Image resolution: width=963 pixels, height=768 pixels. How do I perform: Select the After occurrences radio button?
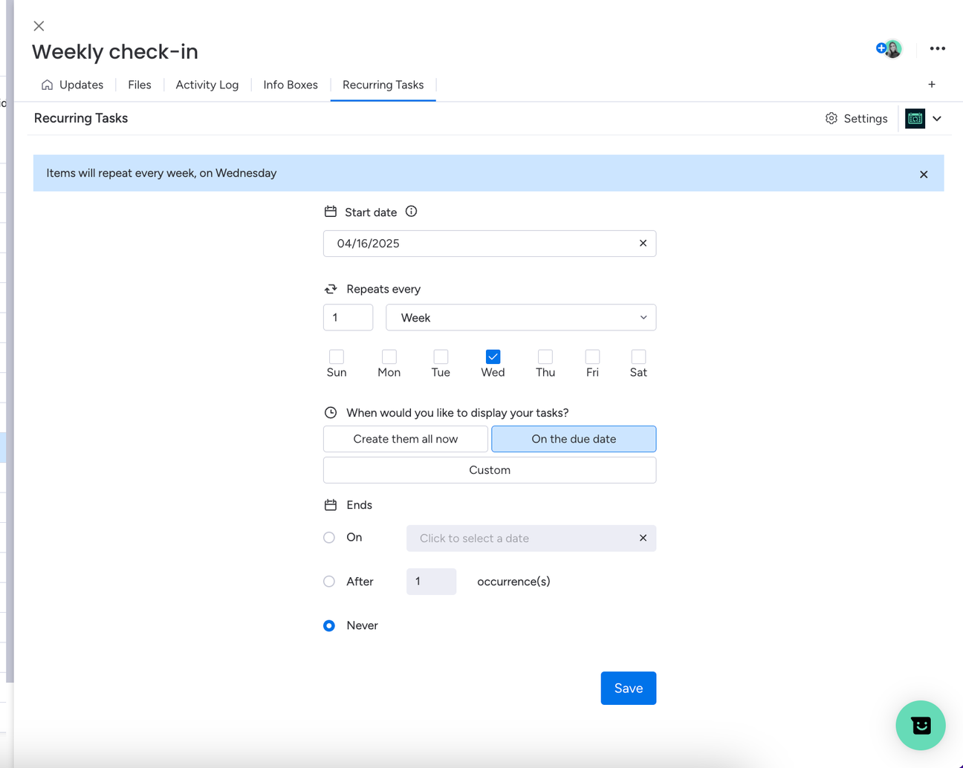click(x=329, y=582)
